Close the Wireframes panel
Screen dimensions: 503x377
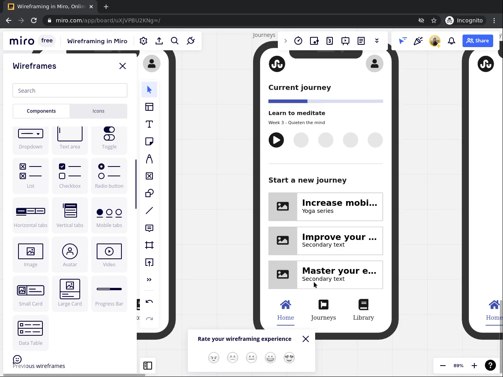click(x=123, y=66)
